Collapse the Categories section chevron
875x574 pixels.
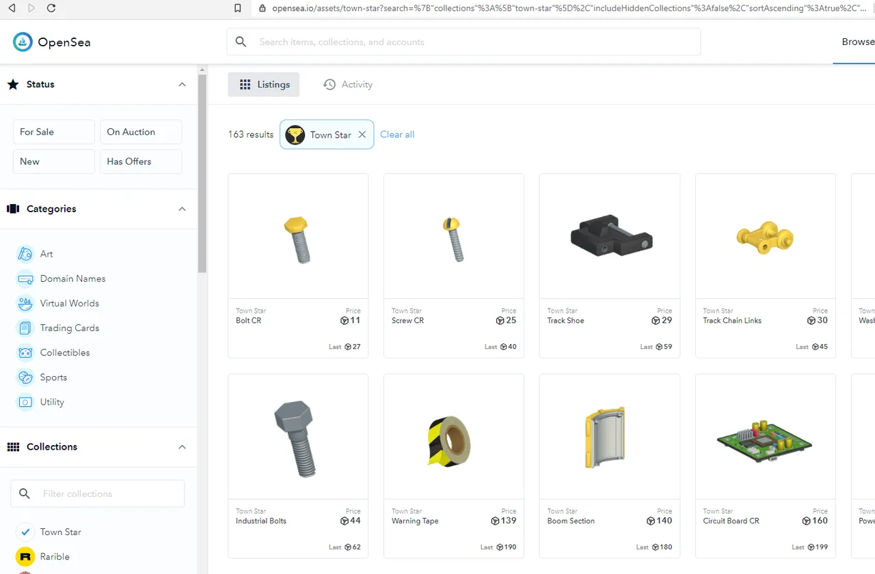[x=182, y=209]
